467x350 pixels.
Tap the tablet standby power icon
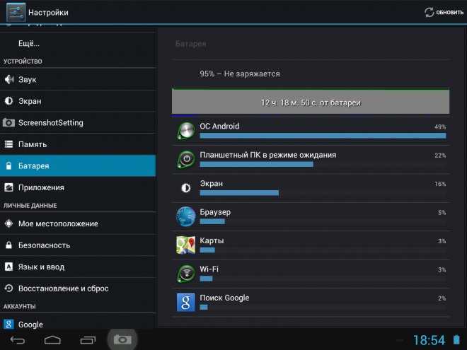coord(186,159)
